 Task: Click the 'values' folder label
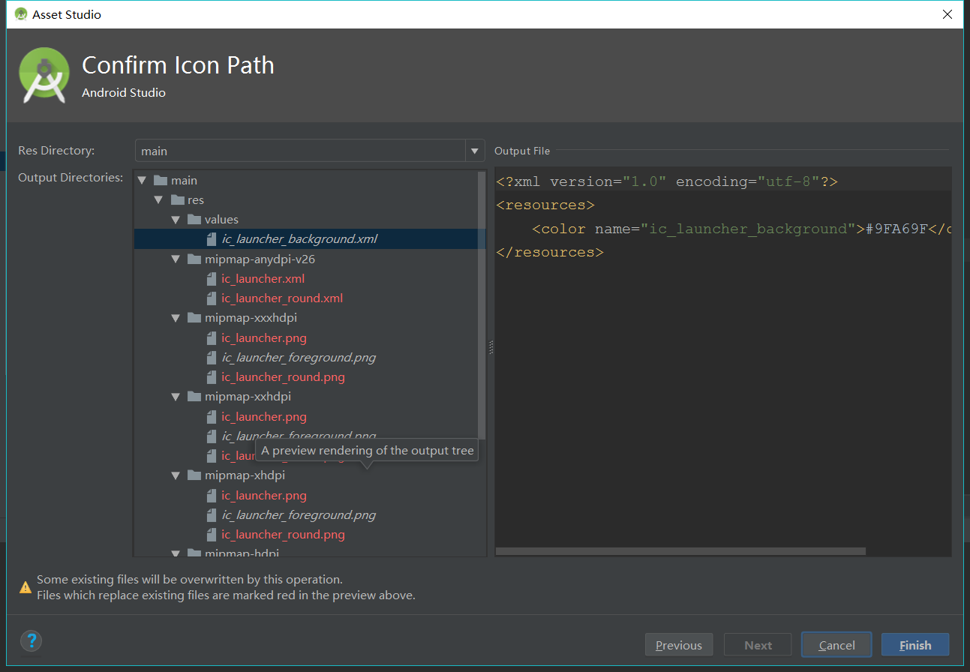pos(221,220)
